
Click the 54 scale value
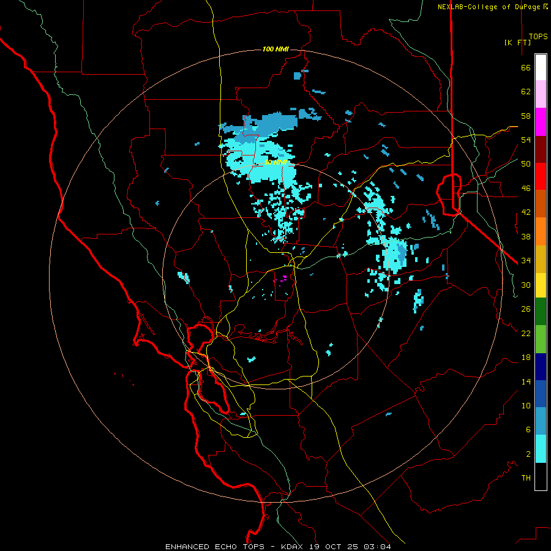pyautogui.click(x=526, y=140)
